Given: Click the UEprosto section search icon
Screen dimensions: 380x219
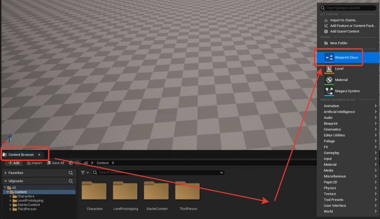Looking at the screenshot, I should tap(71, 181).
